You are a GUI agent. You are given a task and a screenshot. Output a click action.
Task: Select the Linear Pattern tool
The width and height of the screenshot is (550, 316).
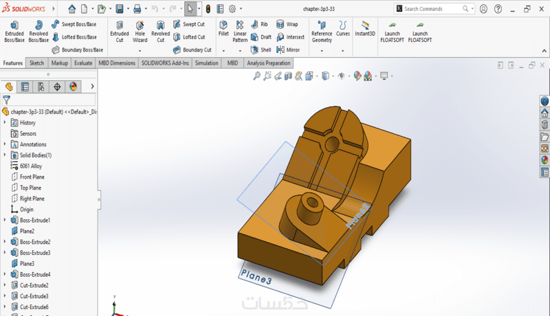[x=240, y=31]
